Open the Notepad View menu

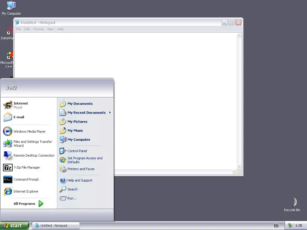point(50,29)
